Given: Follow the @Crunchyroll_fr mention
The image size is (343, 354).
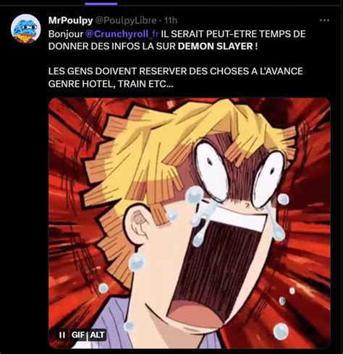Looking at the screenshot, I should [122, 34].
